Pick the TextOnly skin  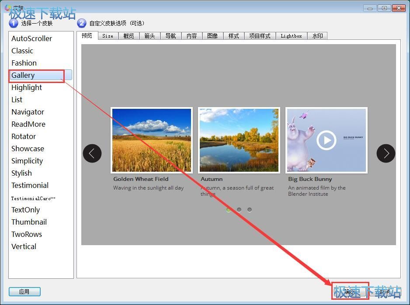pos(41,210)
